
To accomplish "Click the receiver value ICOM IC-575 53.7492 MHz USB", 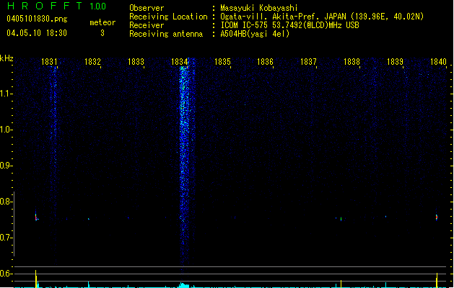I will pos(289,25).
